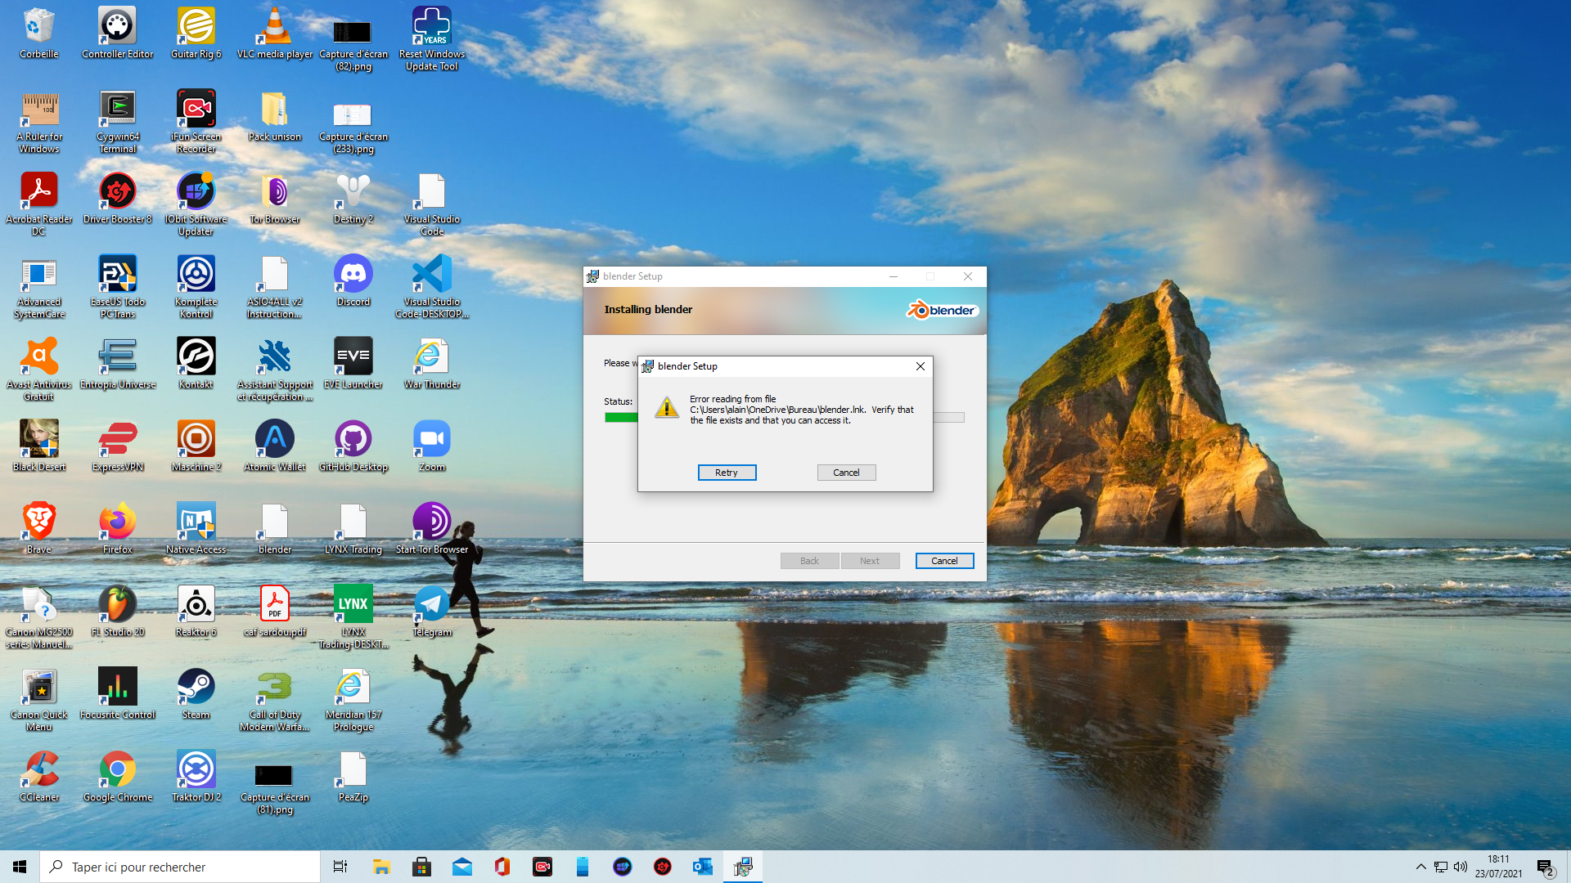The width and height of the screenshot is (1571, 883).
Task: Open the notification center icon
Action: point(1546,867)
